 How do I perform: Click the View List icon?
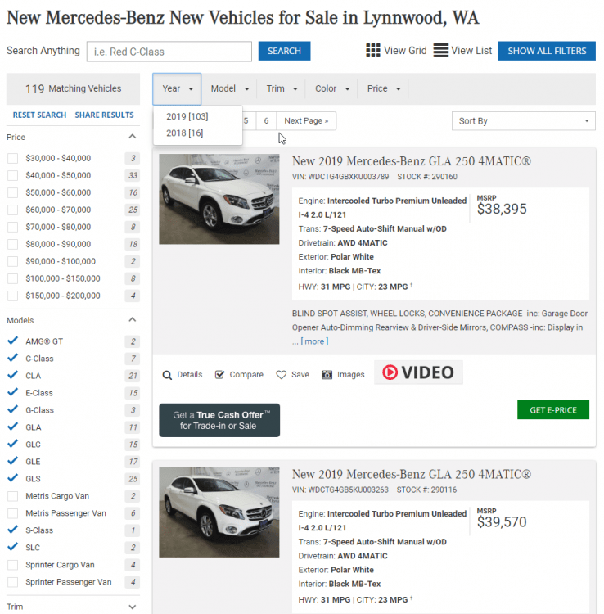pos(441,51)
